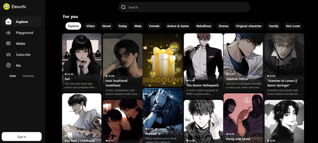Open the Me profile face icon
This screenshot has width=318, height=143.
click(x=9, y=65)
